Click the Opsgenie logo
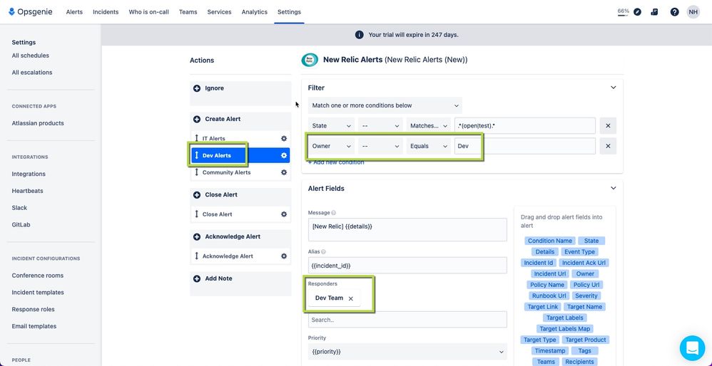The width and height of the screenshot is (712, 366). pyautogui.click(x=31, y=12)
